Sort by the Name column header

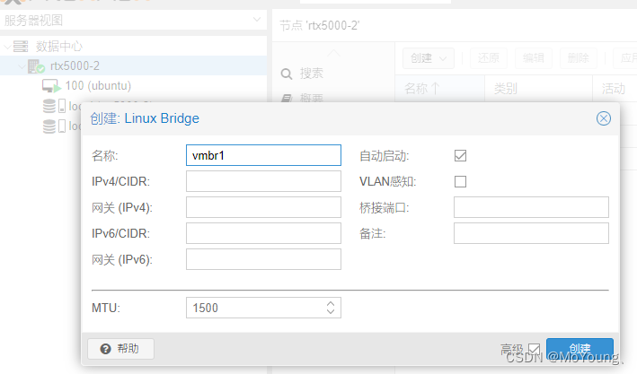click(x=422, y=88)
